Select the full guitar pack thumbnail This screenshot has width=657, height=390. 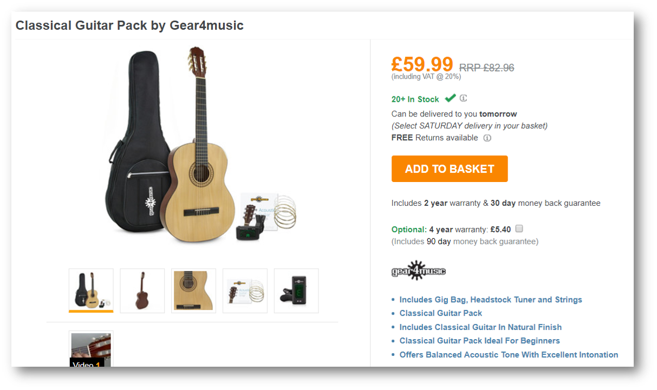(x=91, y=290)
